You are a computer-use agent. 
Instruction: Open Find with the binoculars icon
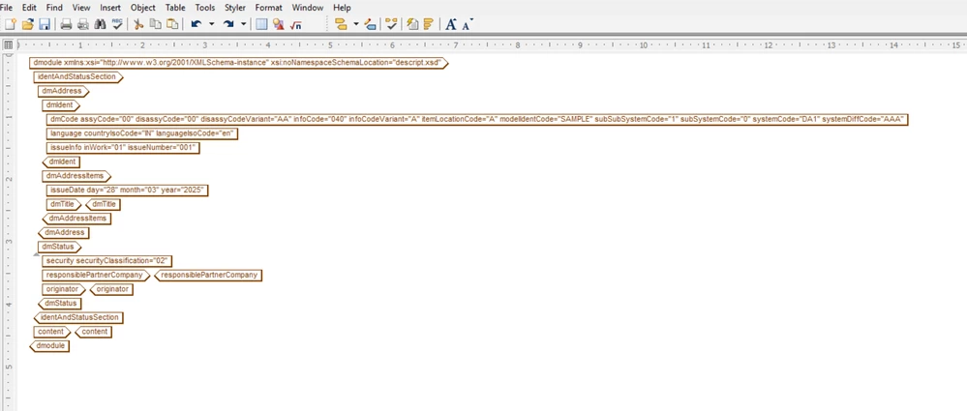100,24
